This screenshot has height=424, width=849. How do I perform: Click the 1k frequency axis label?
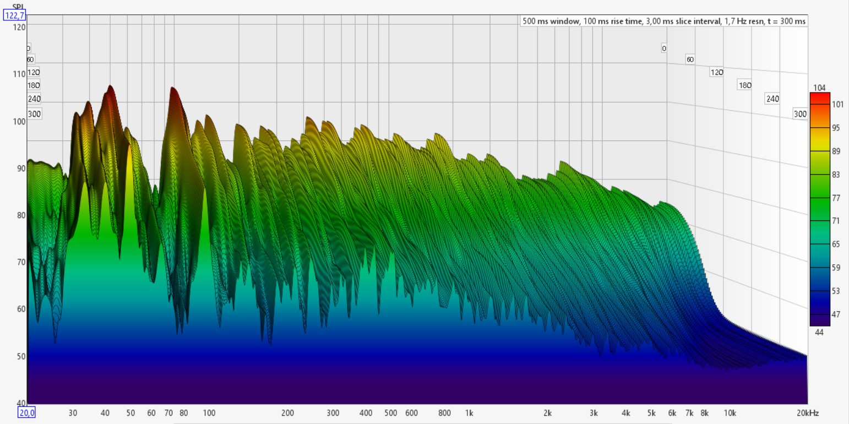pos(469,413)
